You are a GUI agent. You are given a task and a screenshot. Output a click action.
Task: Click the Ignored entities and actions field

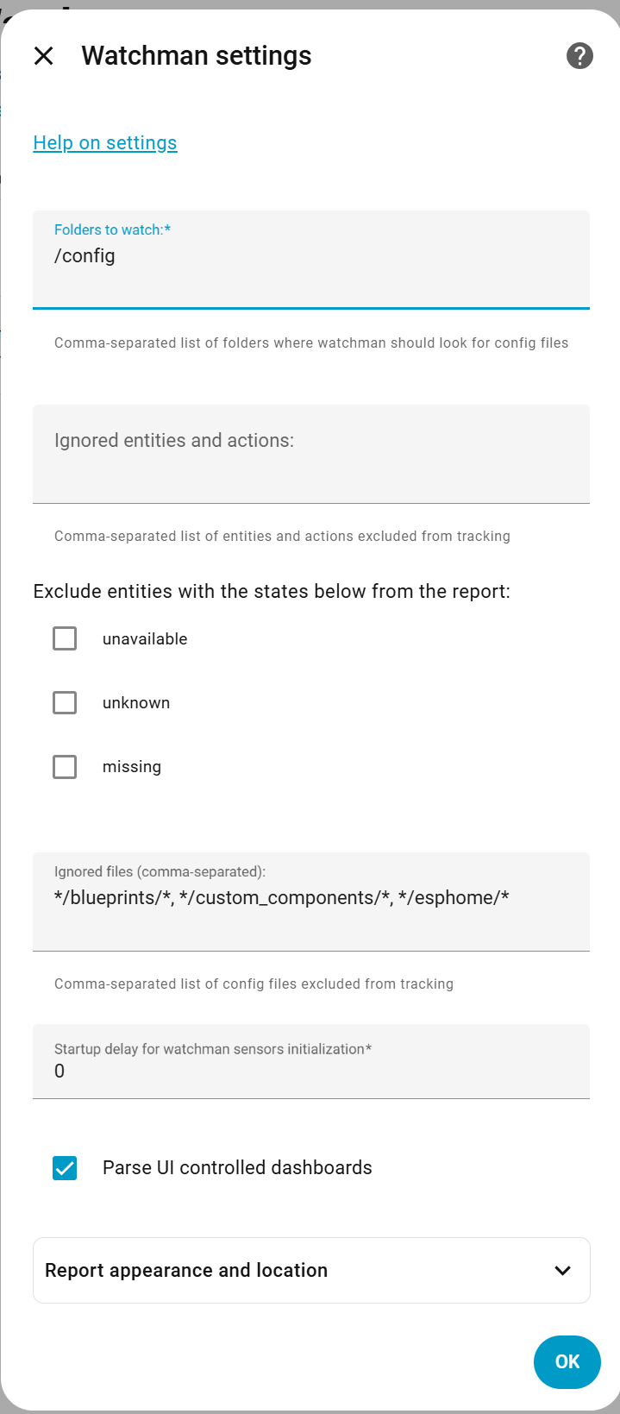coord(310,453)
